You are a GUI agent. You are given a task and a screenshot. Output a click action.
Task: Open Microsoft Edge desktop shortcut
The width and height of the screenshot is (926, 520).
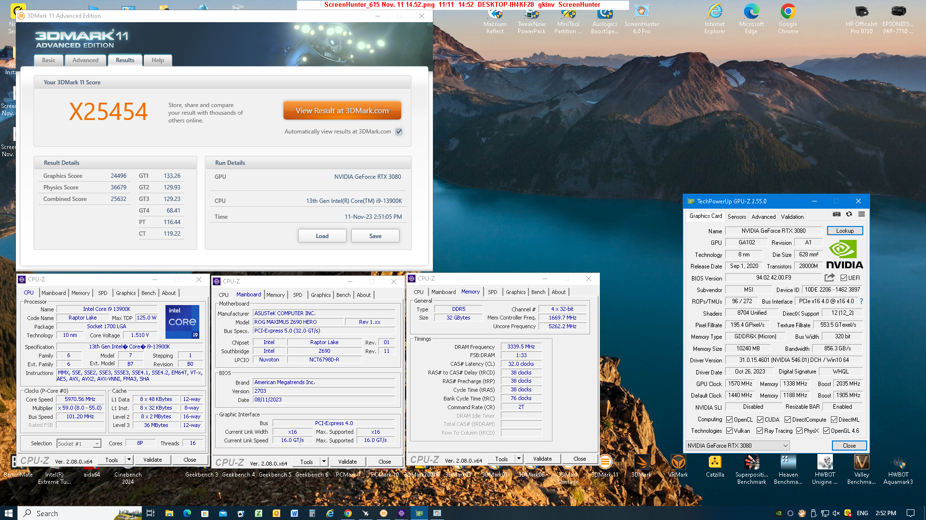click(751, 18)
